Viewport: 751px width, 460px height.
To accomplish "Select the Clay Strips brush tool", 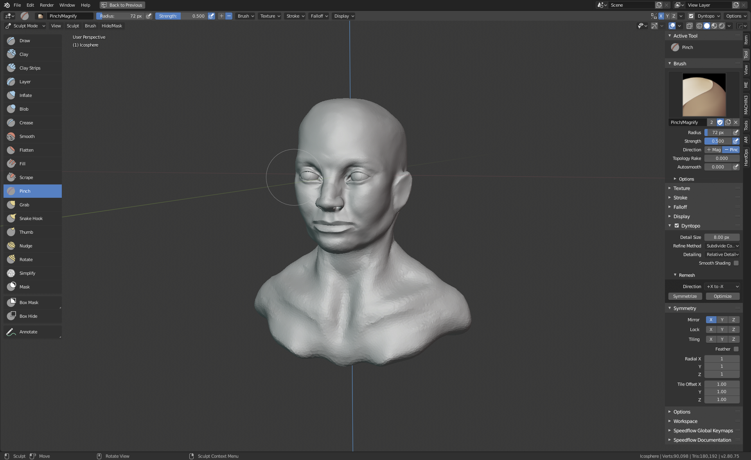I will pos(30,68).
